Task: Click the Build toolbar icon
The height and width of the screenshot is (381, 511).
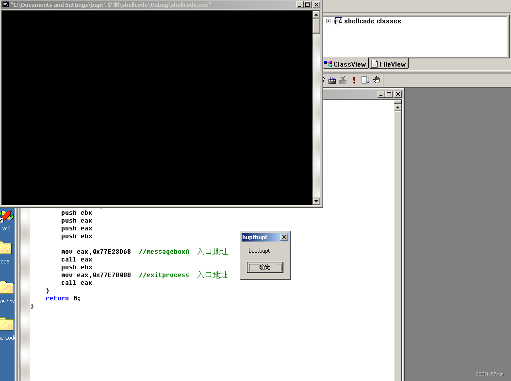Action: click(332, 80)
